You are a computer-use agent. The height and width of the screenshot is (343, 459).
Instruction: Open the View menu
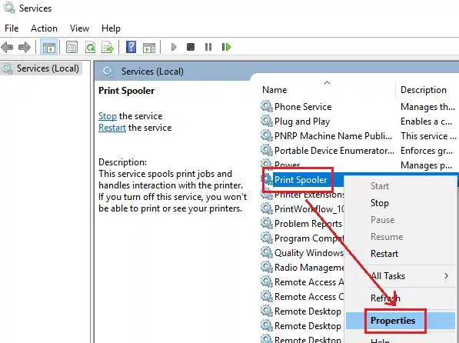click(79, 28)
